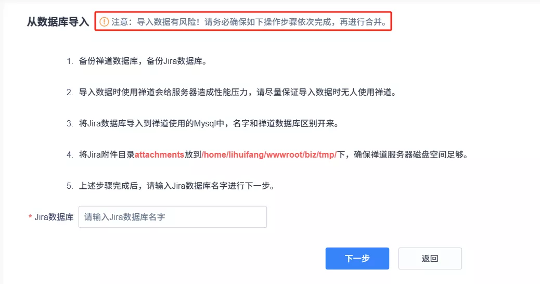
Task: Click the orange warning exclamation icon
Action: 104,22
